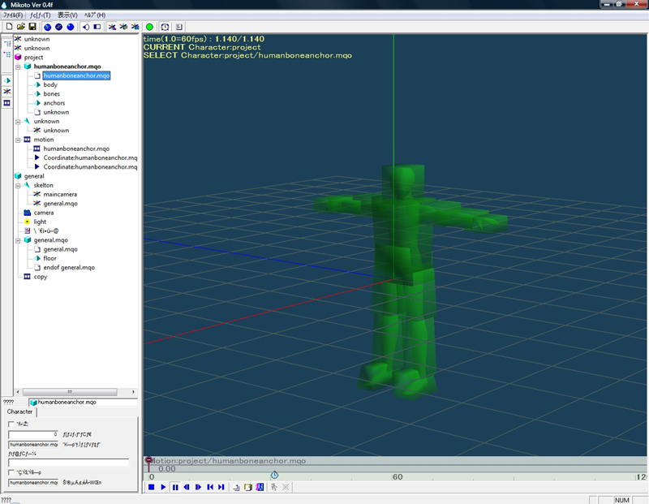The image size is (649, 504).
Task: Click the solid blue sphere toolbar icon
Action: pos(71,27)
